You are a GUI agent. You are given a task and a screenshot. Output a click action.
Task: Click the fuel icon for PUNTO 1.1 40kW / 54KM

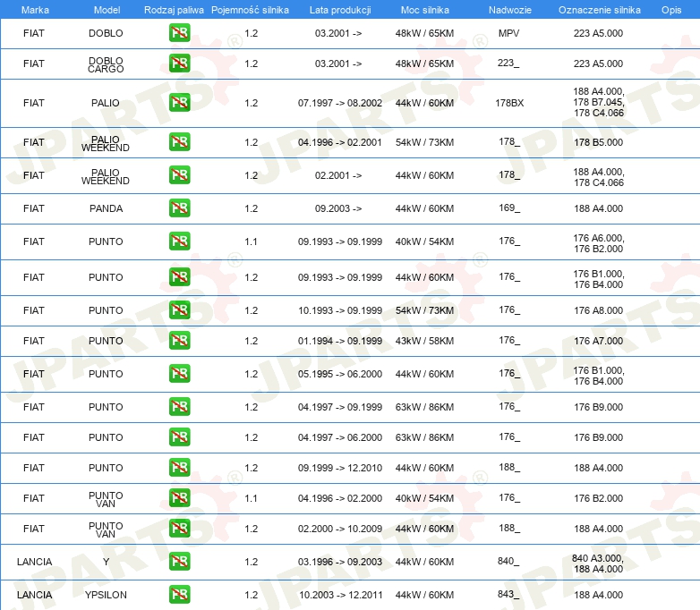tap(179, 241)
